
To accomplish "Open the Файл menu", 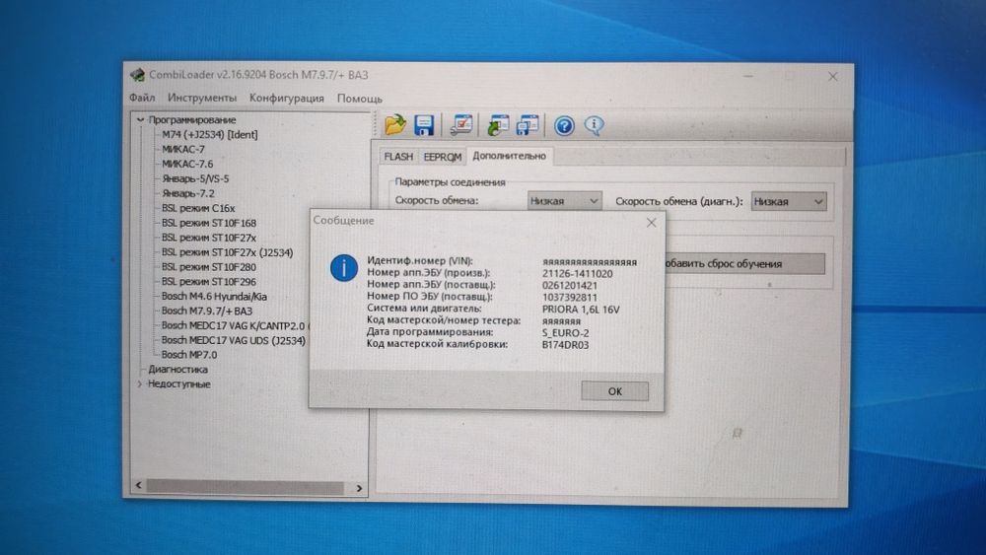I will (x=142, y=98).
